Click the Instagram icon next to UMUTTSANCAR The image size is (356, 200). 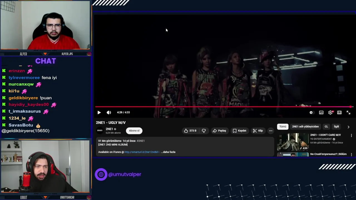click(89, 197)
